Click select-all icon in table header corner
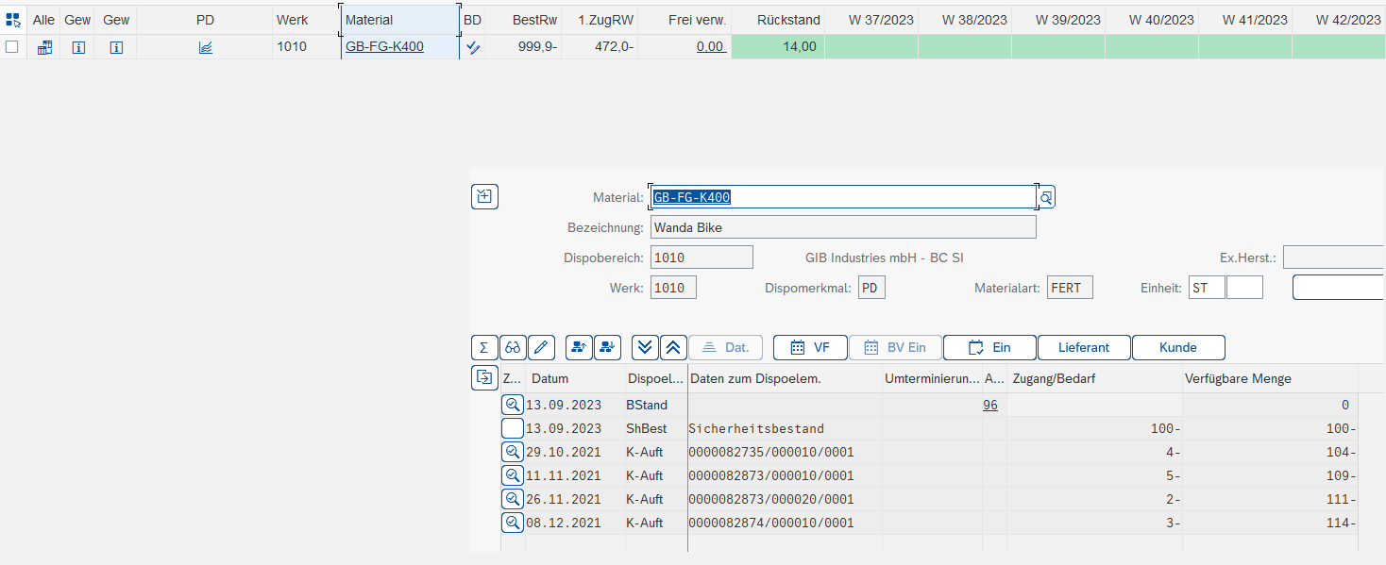 pyautogui.click(x=13, y=19)
